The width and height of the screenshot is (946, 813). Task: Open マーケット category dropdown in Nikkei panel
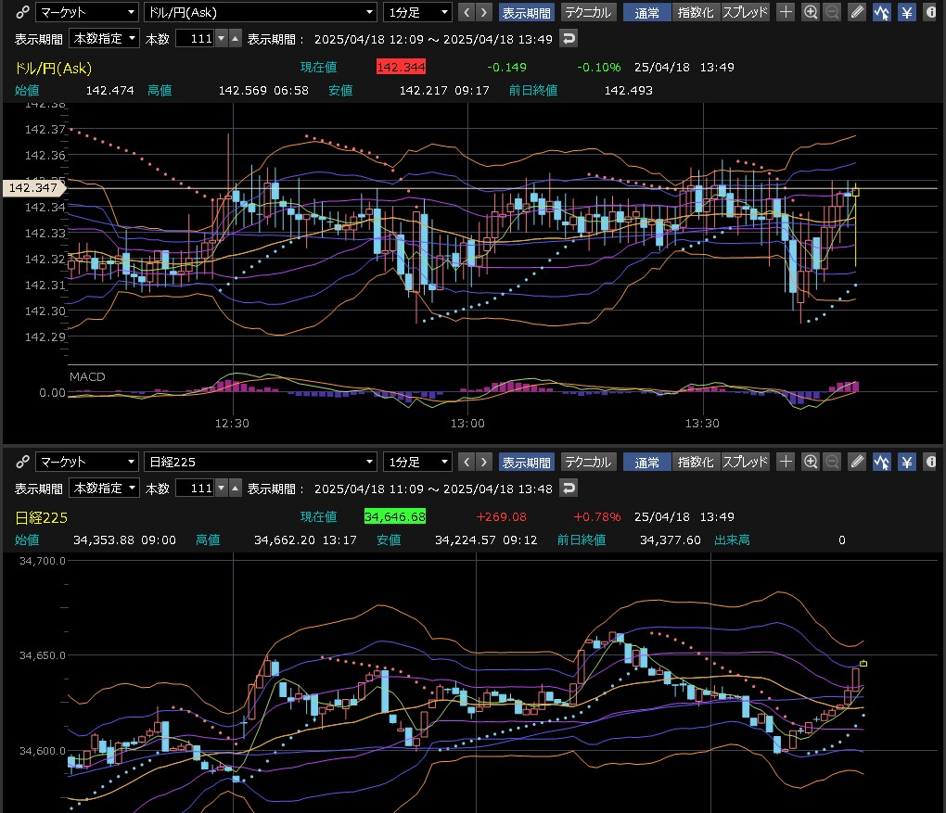pyautogui.click(x=87, y=462)
